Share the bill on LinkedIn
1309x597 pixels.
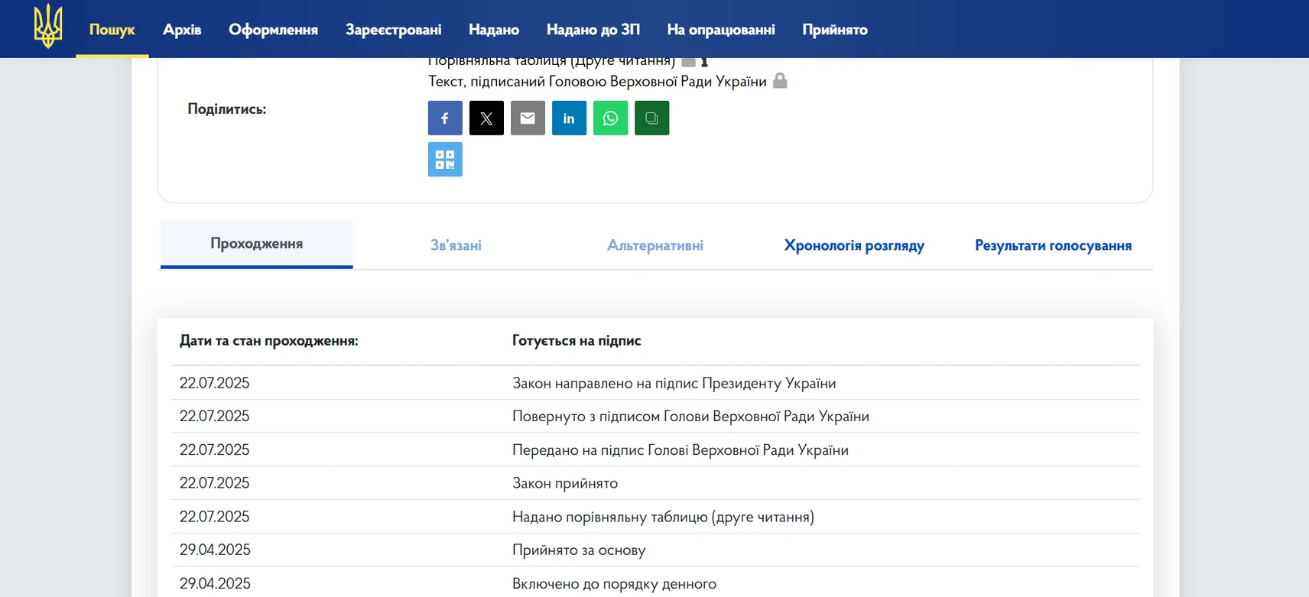(569, 118)
